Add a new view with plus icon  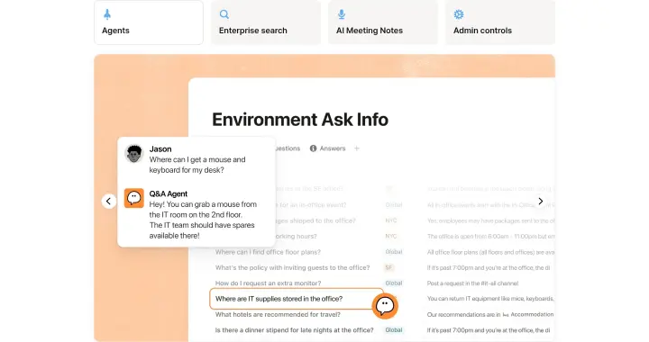357,148
